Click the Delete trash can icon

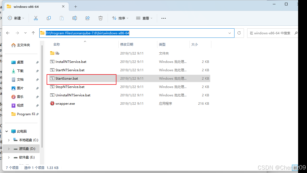101,18
